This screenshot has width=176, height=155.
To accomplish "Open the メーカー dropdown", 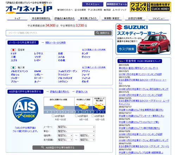I will [x=76, y=127].
